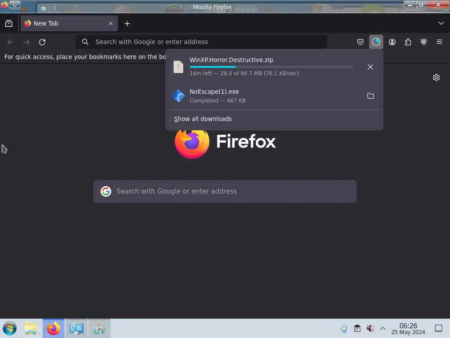Open the uBlock Origin shield icon
Image resolution: width=450 pixels, height=338 pixels.
[x=424, y=42]
